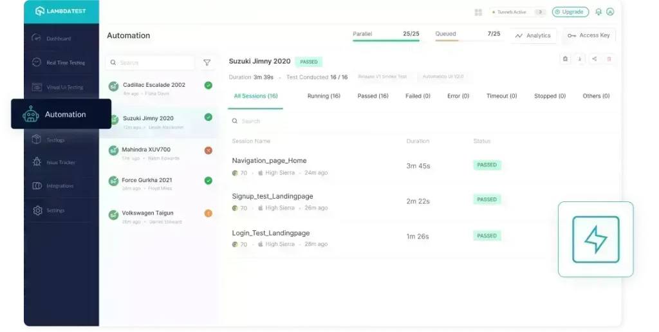Open the apps grid icon
This screenshot has height=332, width=659.
tap(478, 12)
